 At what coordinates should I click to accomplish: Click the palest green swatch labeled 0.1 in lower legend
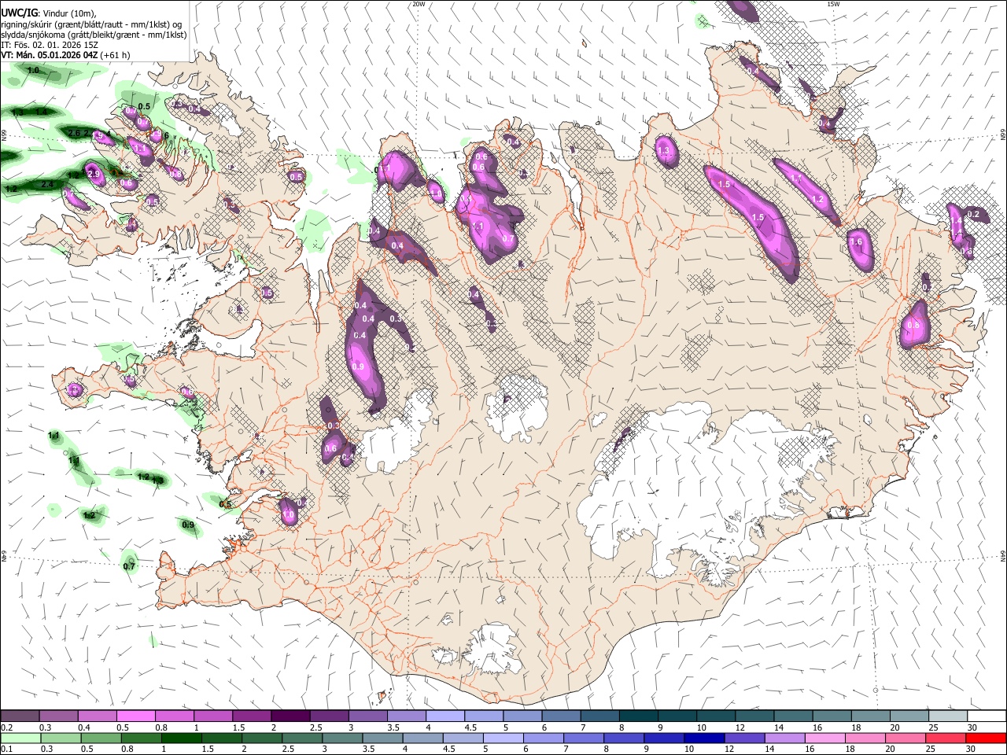tap(20, 738)
